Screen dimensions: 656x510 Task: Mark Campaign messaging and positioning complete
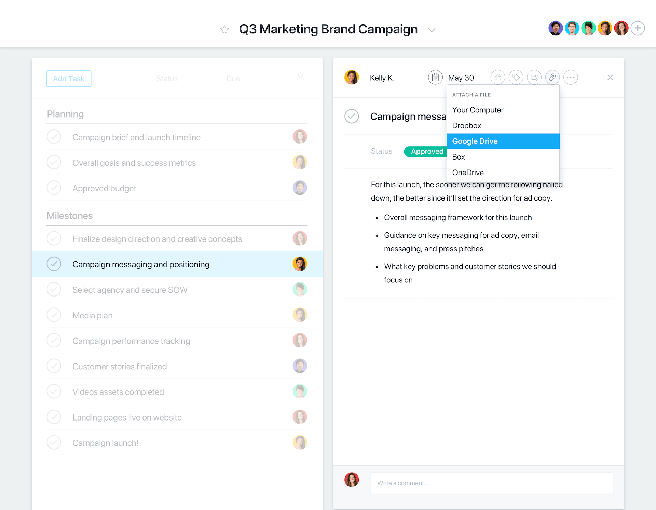pyautogui.click(x=54, y=264)
